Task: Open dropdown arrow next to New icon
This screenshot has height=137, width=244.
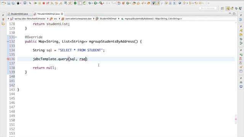Action: click(x=5, y=3)
